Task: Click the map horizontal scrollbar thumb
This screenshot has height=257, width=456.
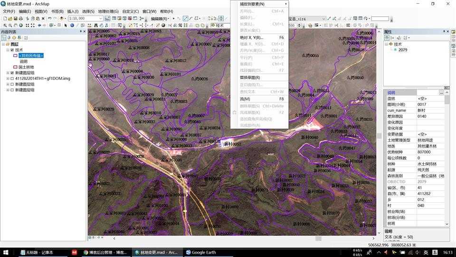Action: (318, 238)
